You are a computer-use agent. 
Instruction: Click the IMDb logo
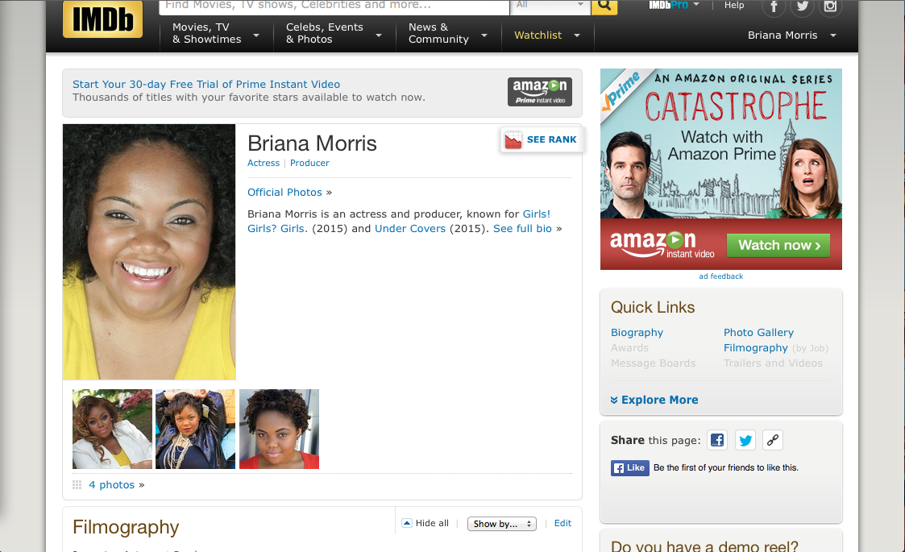pos(102,19)
